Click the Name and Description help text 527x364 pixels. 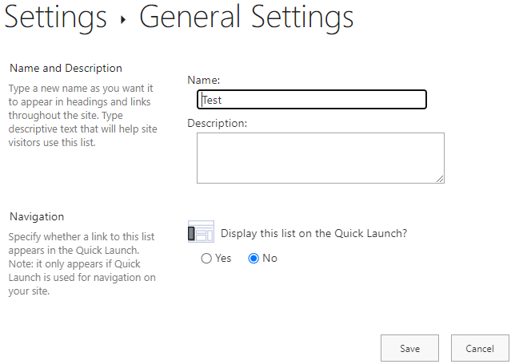[80, 115]
